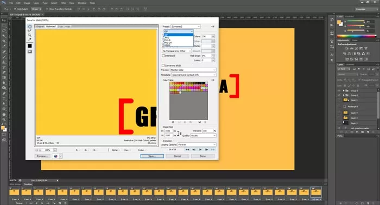Click the browser preview icon next to Preview button

pos(56,156)
